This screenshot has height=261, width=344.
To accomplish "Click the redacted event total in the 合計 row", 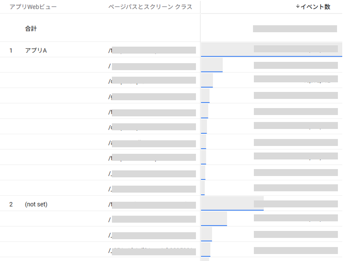I will [295, 29].
